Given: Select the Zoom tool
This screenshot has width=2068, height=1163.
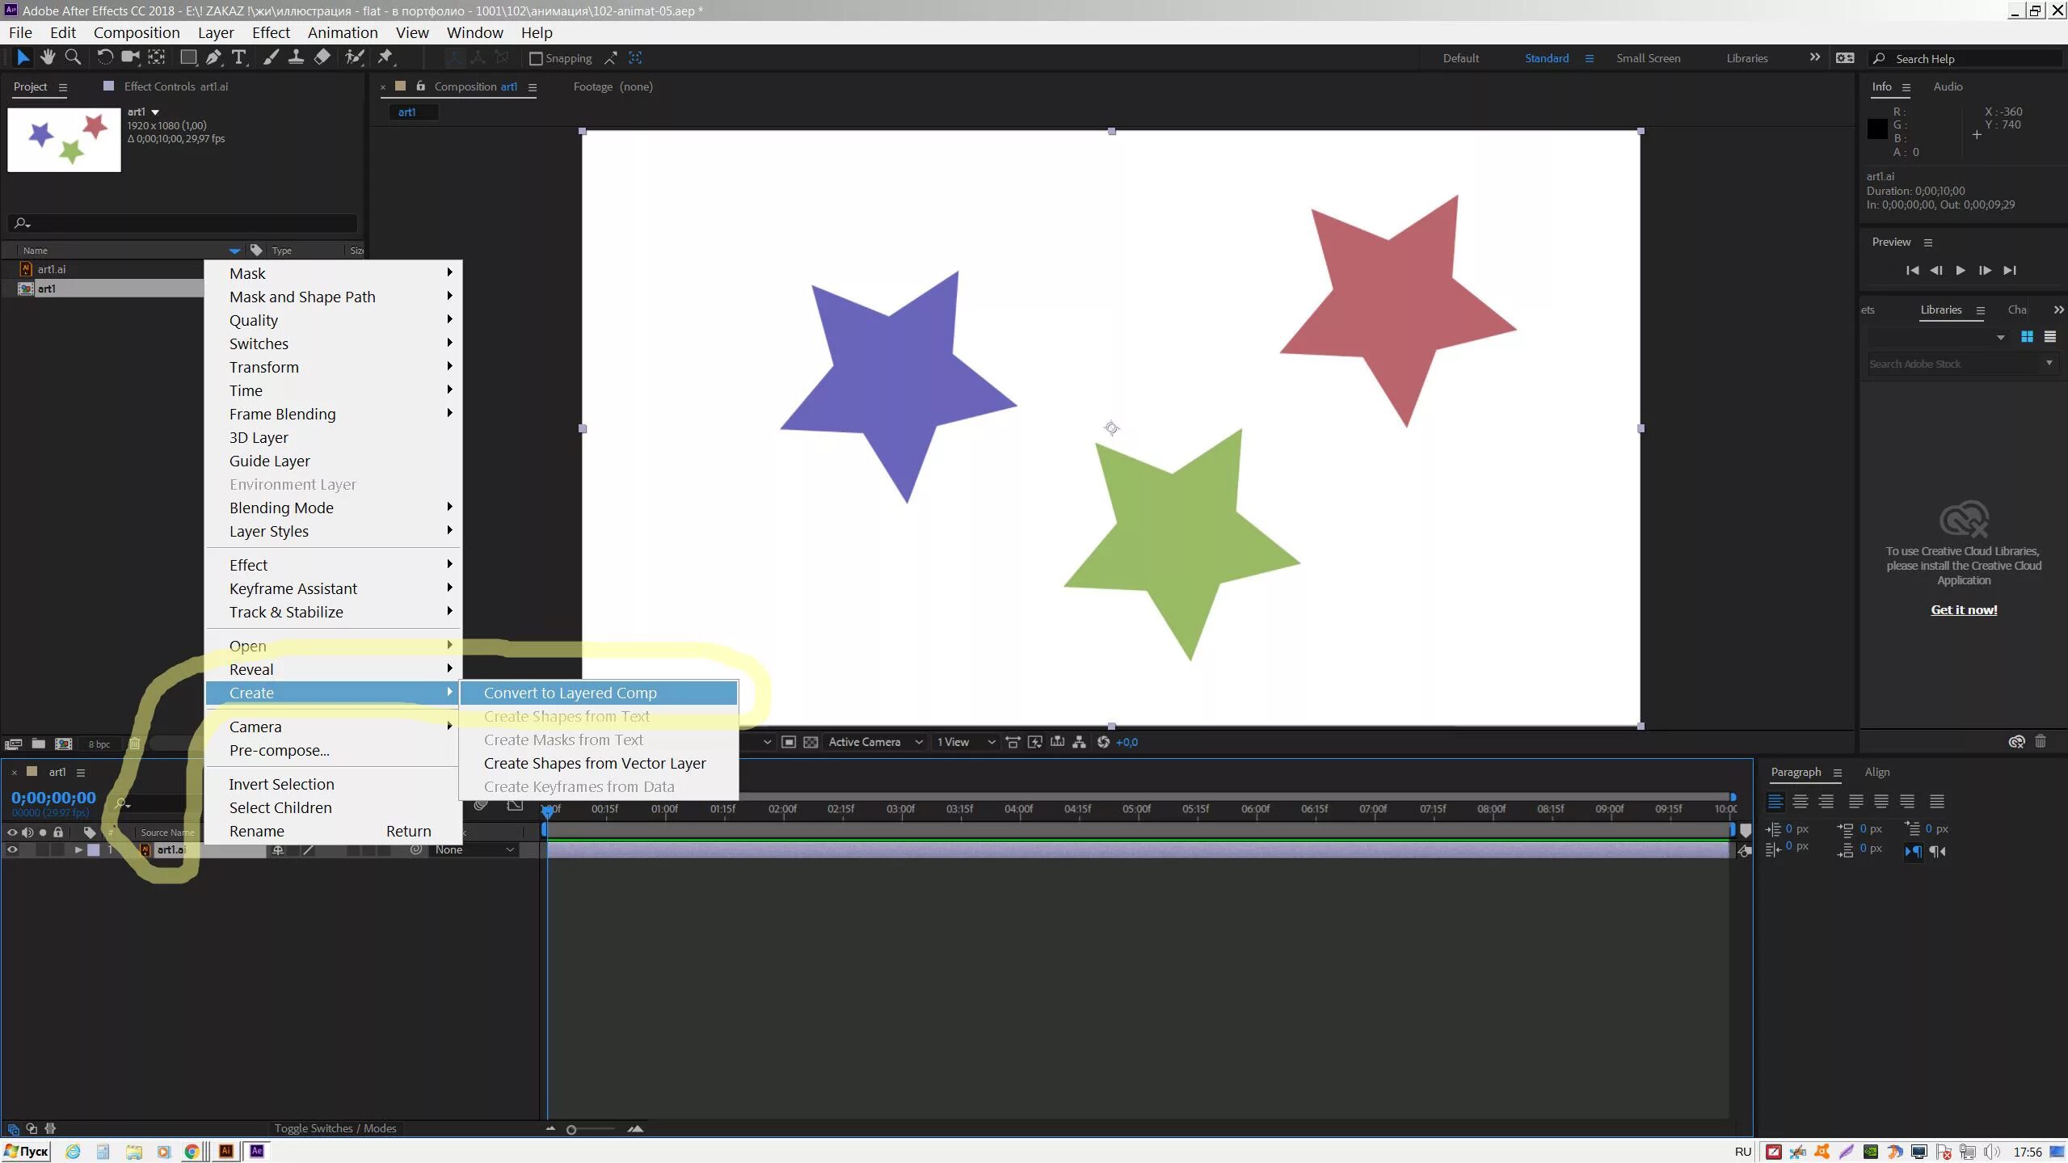Looking at the screenshot, I should point(73,57).
